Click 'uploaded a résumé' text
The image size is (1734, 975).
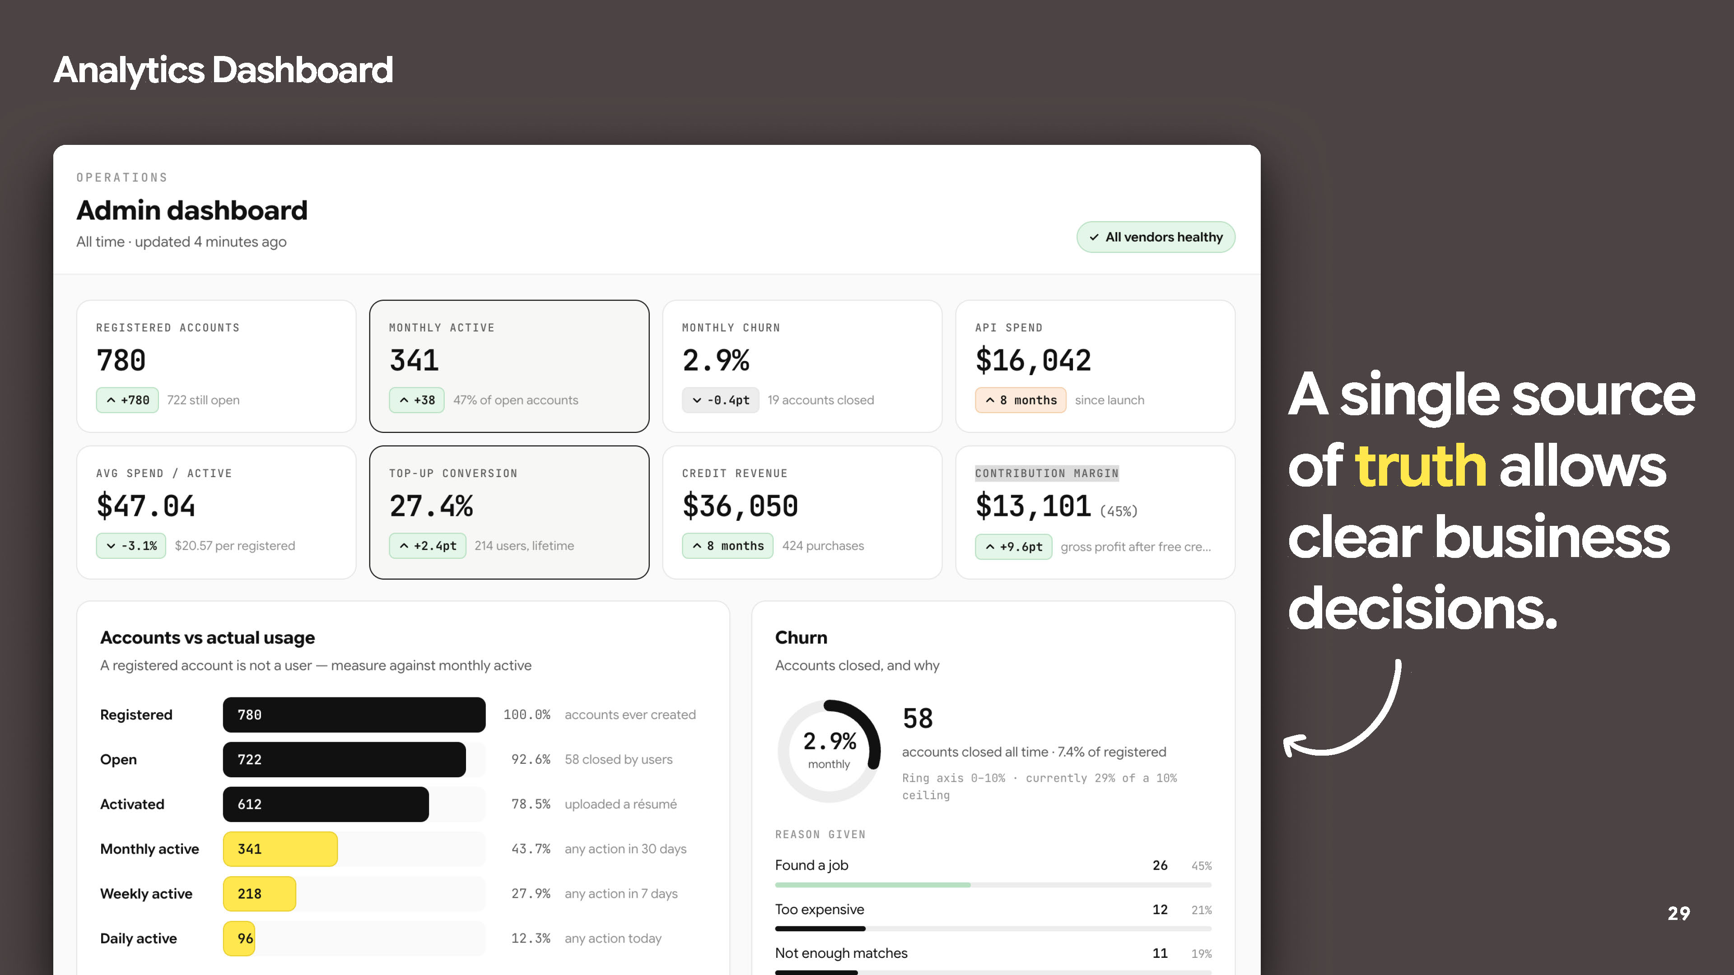click(620, 804)
